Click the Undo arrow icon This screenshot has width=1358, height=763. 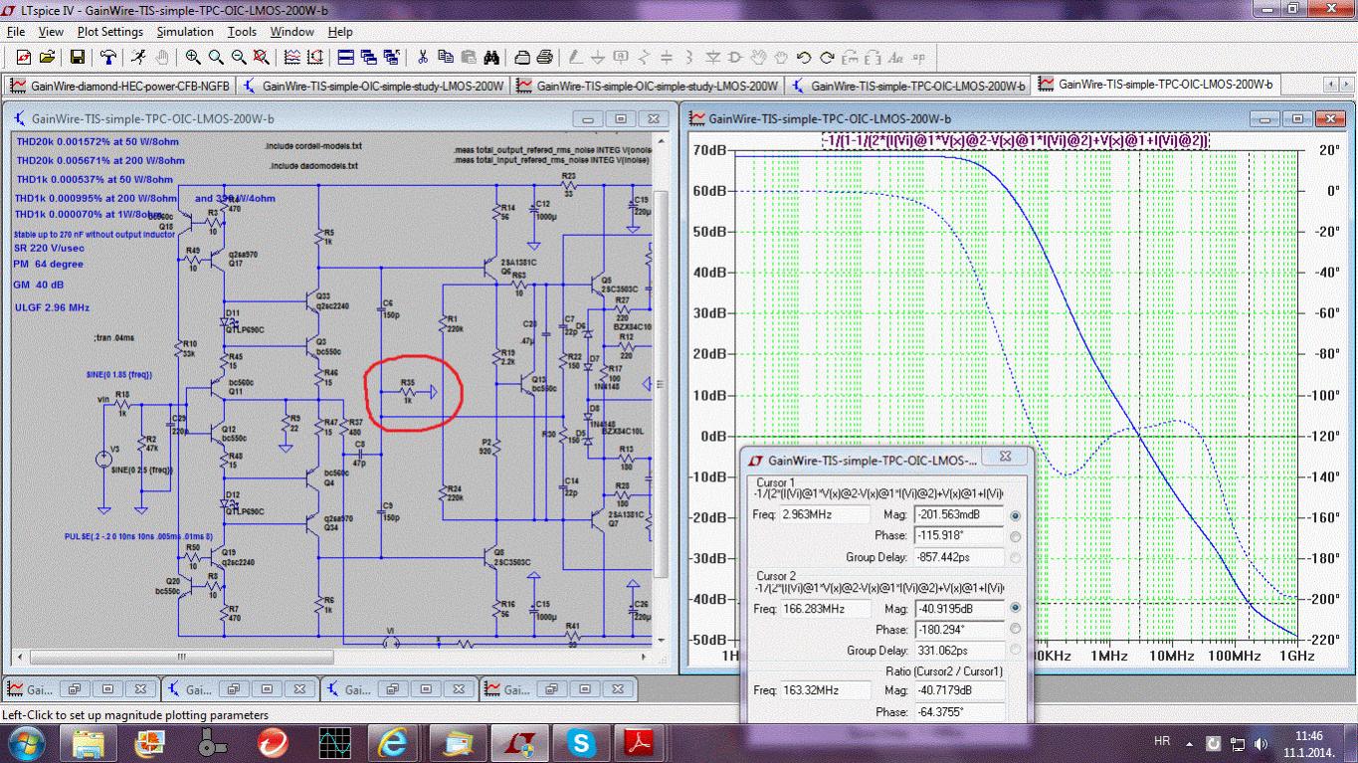[x=804, y=57]
